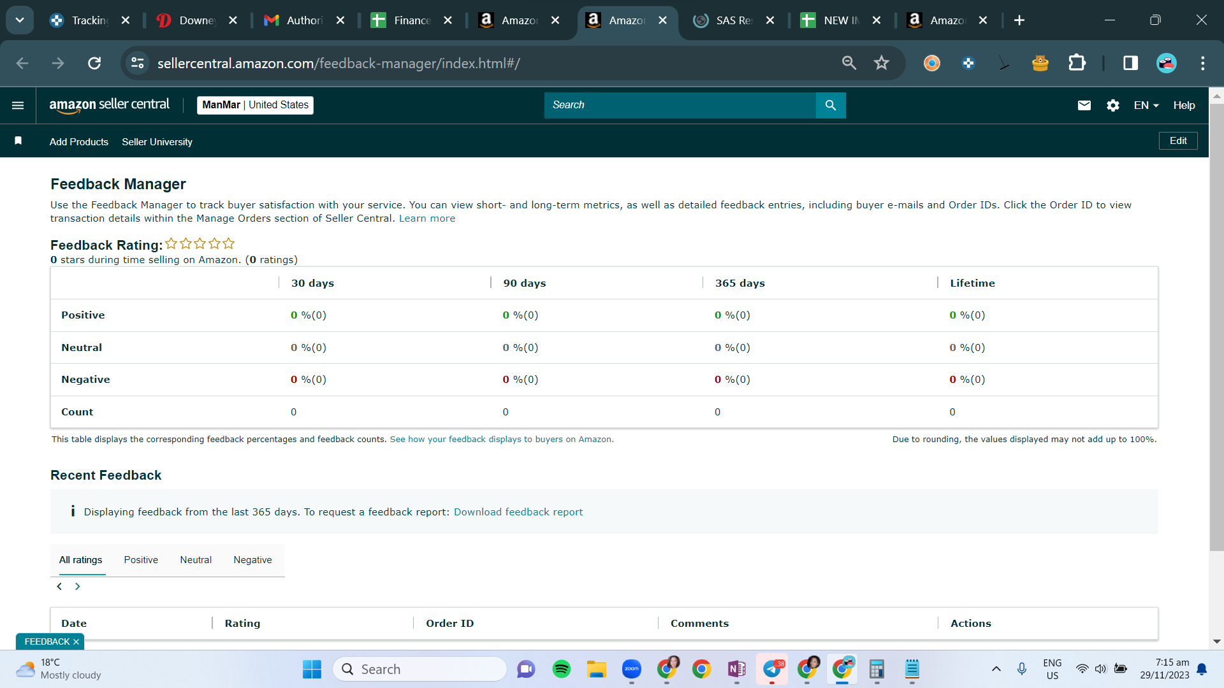
Task: Open OneNote from the taskbar
Action: [736, 669]
